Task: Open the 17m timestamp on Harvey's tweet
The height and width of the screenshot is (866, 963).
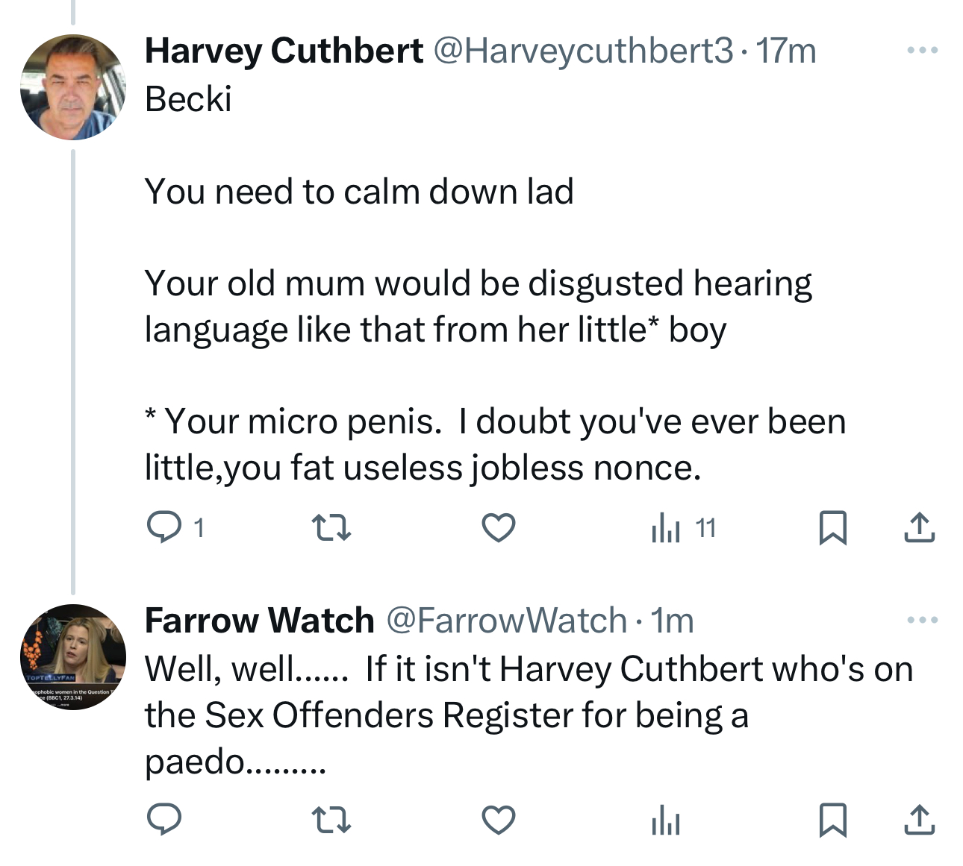Action: click(x=786, y=51)
